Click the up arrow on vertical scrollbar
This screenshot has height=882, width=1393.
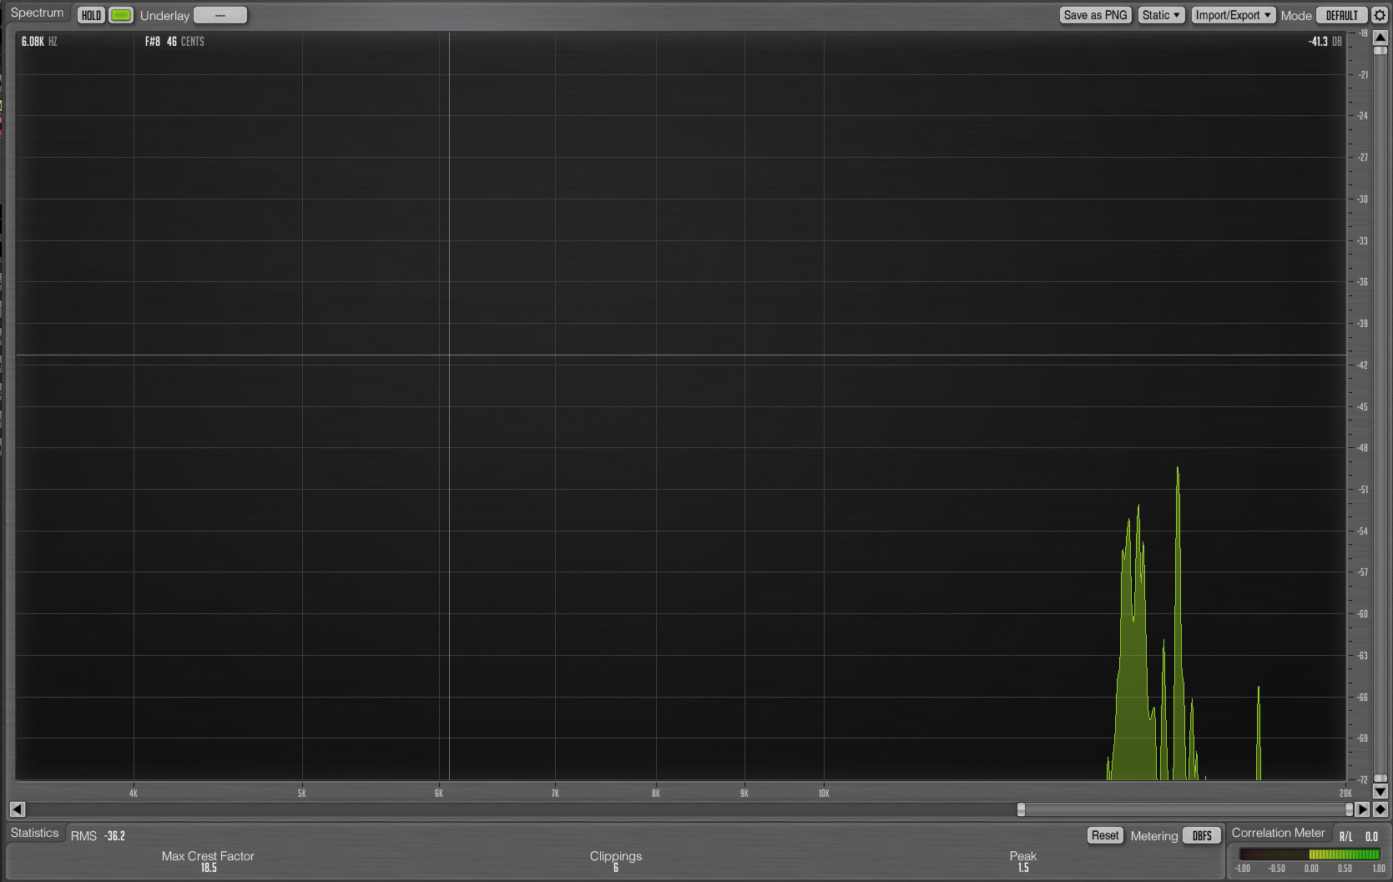[1380, 38]
